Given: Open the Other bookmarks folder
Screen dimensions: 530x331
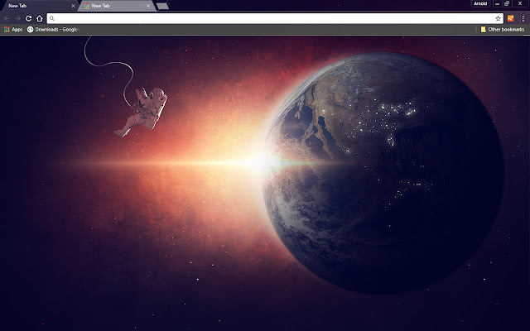Looking at the screenshot, I should 503,30.
